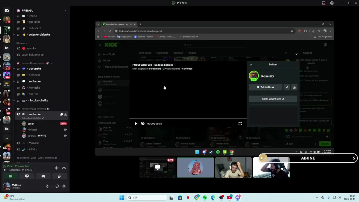Image resolution: width=359 pixels, height=202 pixels.
Task: Collapse the Voice category
Action: point(34,109)
